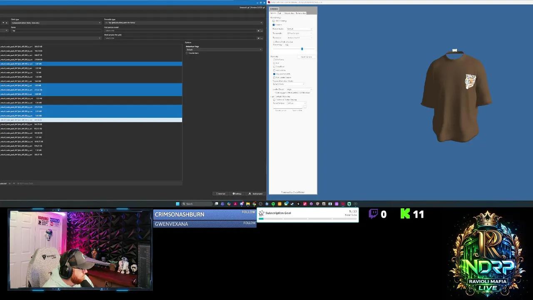The height and width of the screenshot is (300, 533).
Task: Switch to the Ped tab in preview window
Action: pyautogui.click(x=279, y=13)
